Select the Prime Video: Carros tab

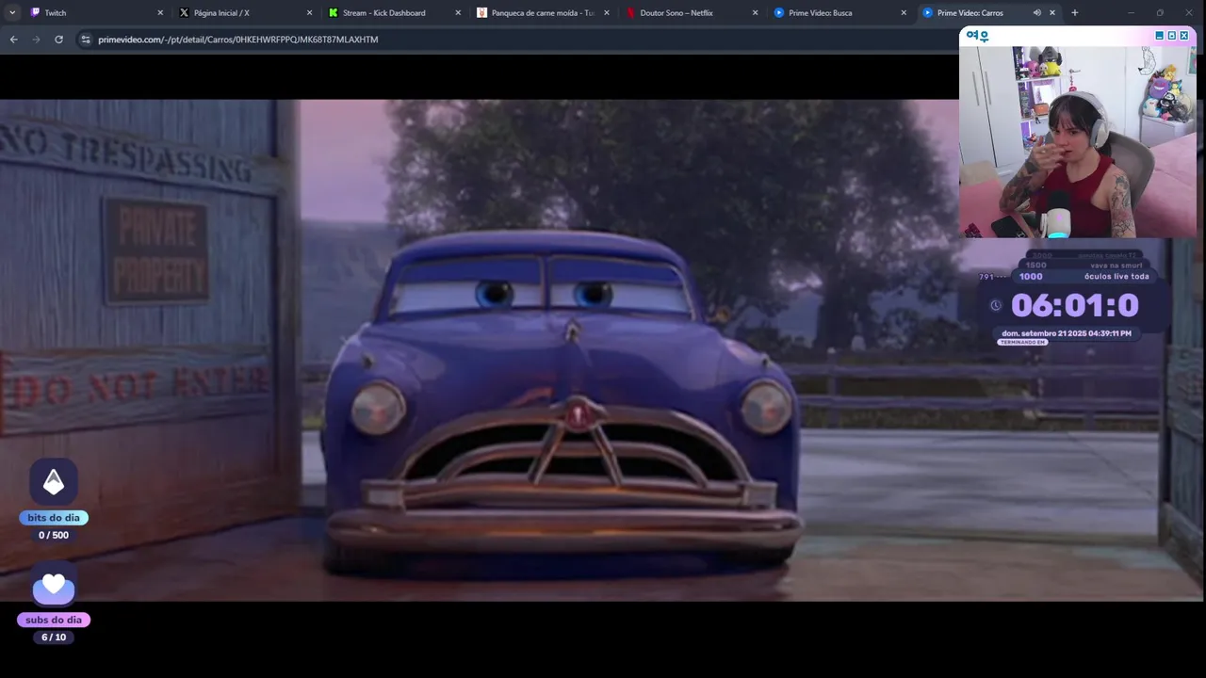tap(989, 13)
